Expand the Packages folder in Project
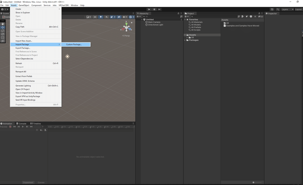303x185 pixels. tap(185, 40)
